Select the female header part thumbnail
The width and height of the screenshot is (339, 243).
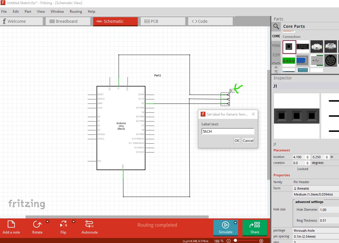click(x=289, y=47)
